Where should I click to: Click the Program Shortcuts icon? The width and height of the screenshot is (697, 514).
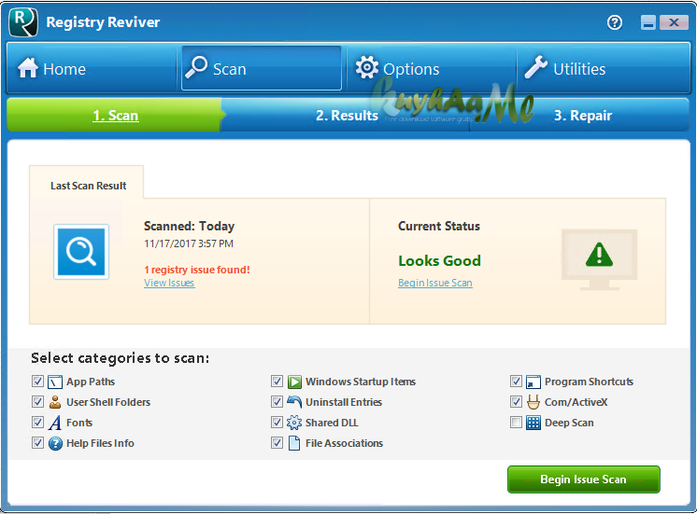coord(533,382)
